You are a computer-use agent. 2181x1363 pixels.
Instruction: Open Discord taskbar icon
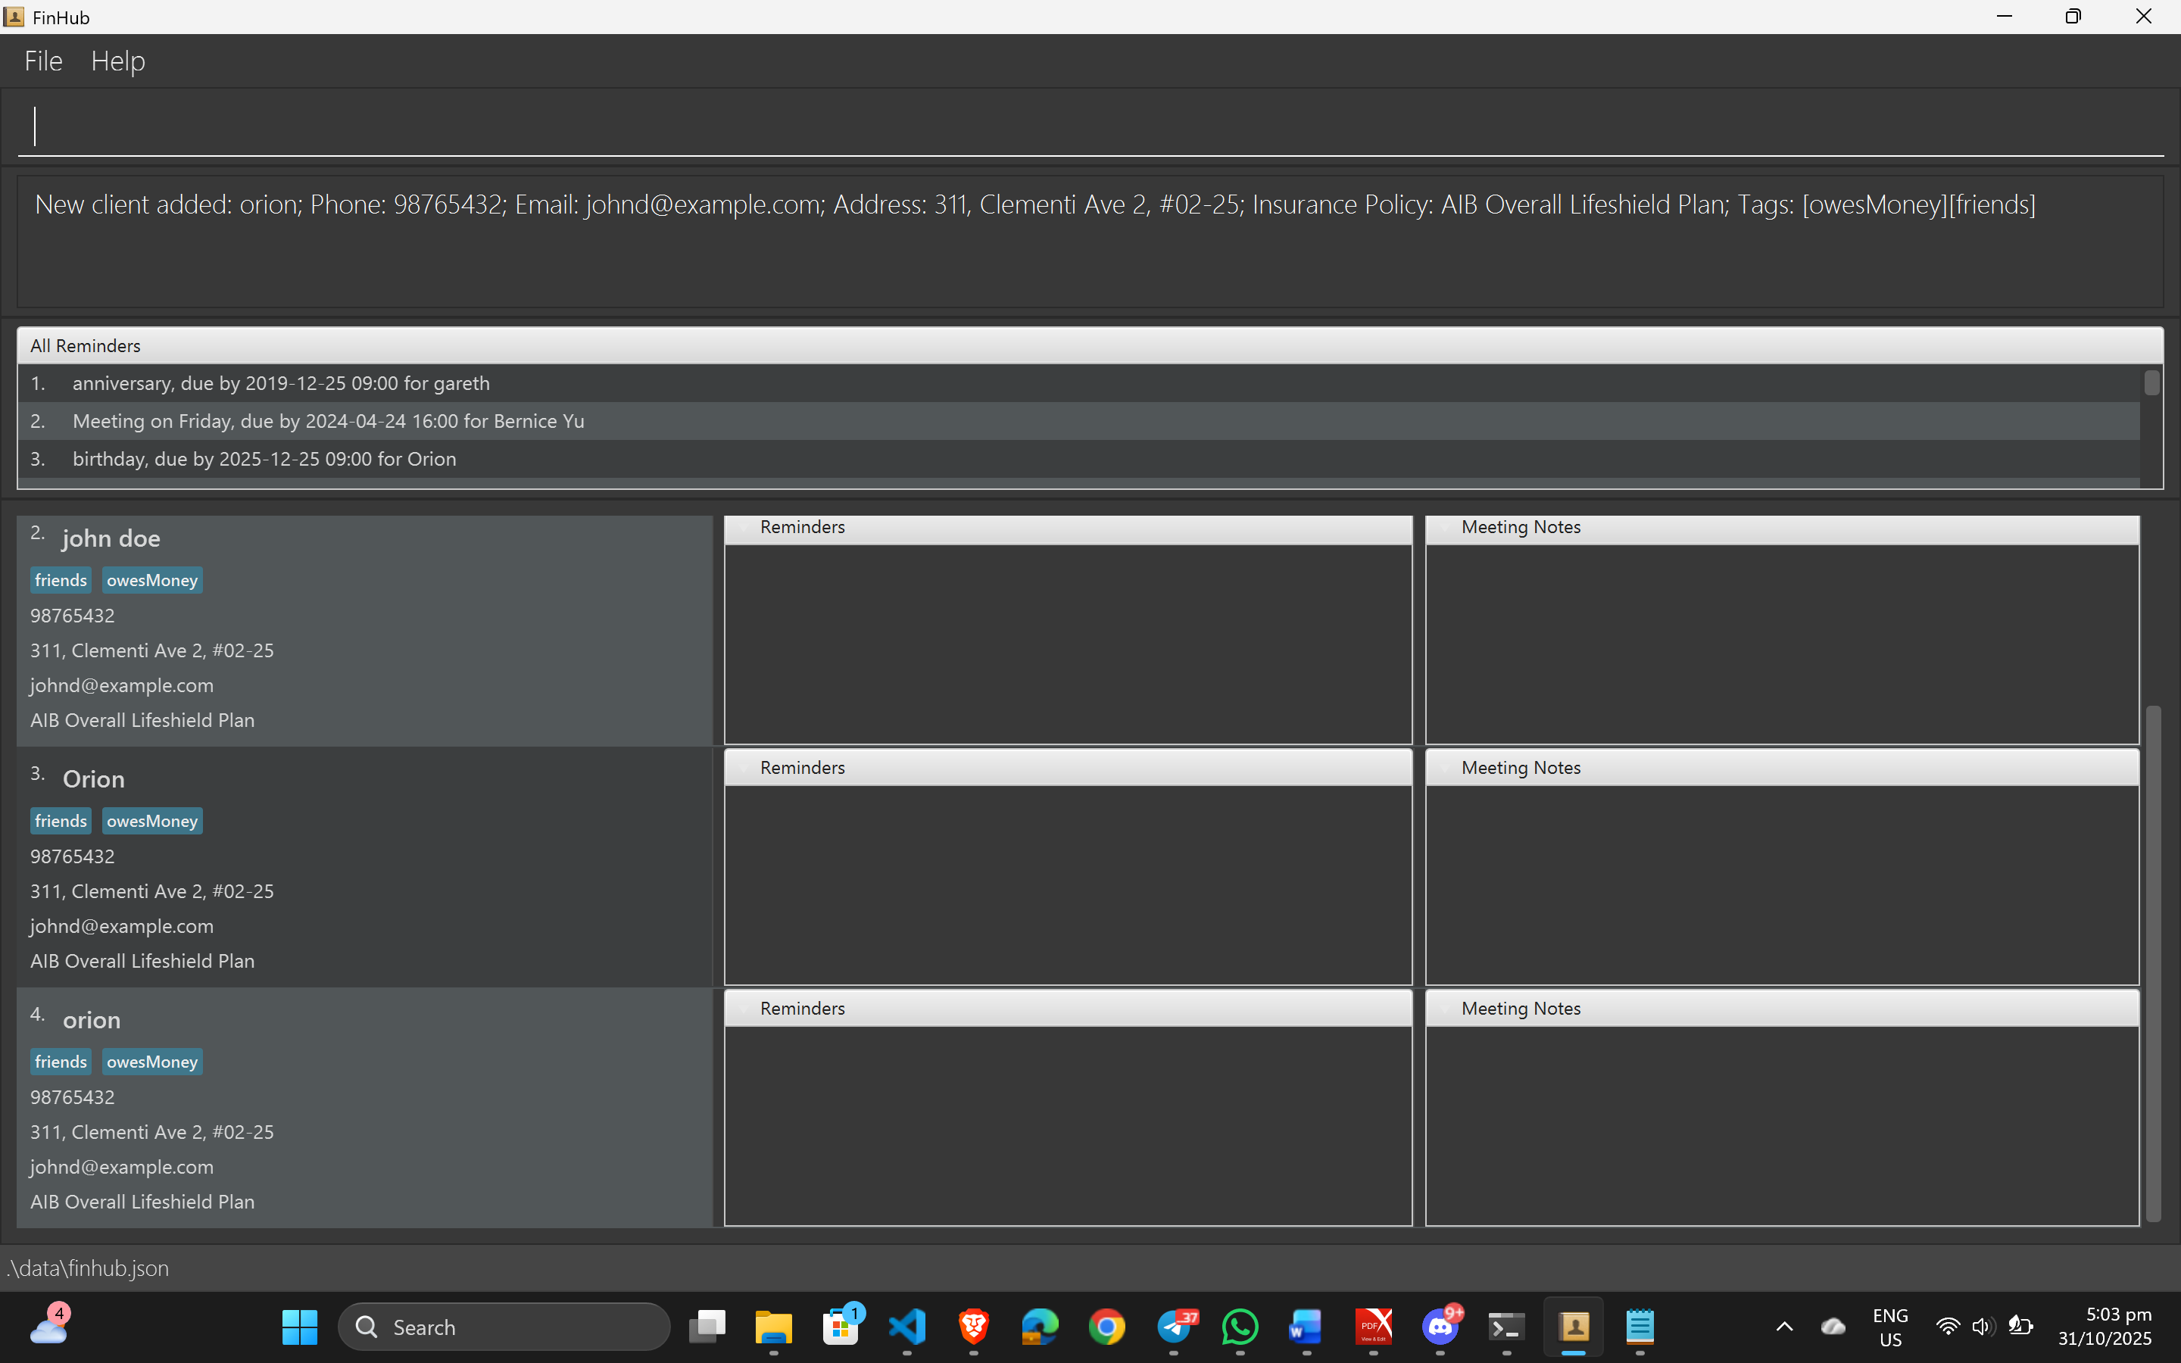tap(1440, 1327)
